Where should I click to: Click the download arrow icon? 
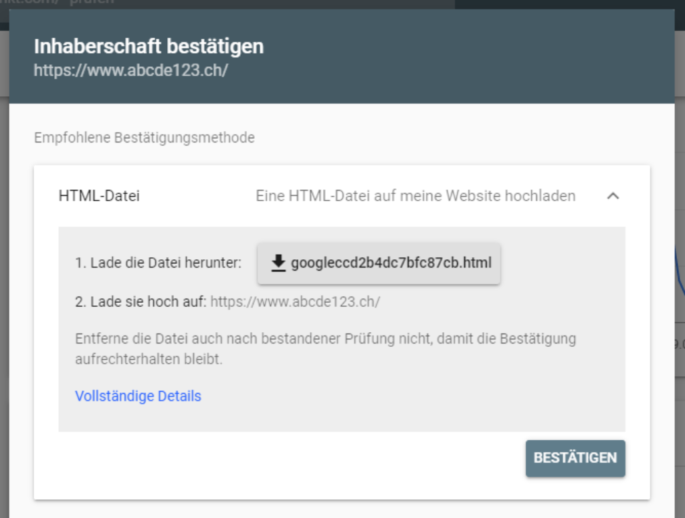[x=278, y=263]
